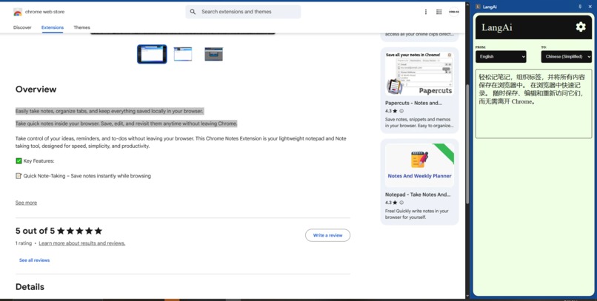Open Notepad - Take Notes And... title

click(418, 195)
